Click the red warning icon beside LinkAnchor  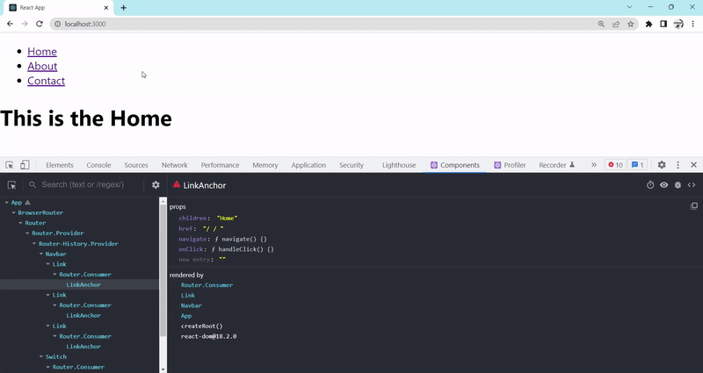(177, 184)
